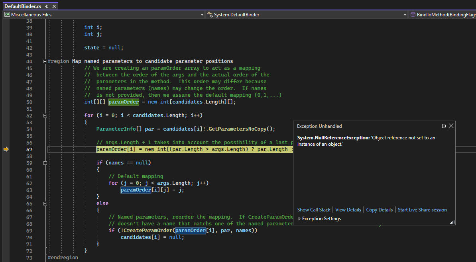Open the Miscellaneous Files project dropdown
The width and height of the screenshot is (476, 262).
(202, 15)
